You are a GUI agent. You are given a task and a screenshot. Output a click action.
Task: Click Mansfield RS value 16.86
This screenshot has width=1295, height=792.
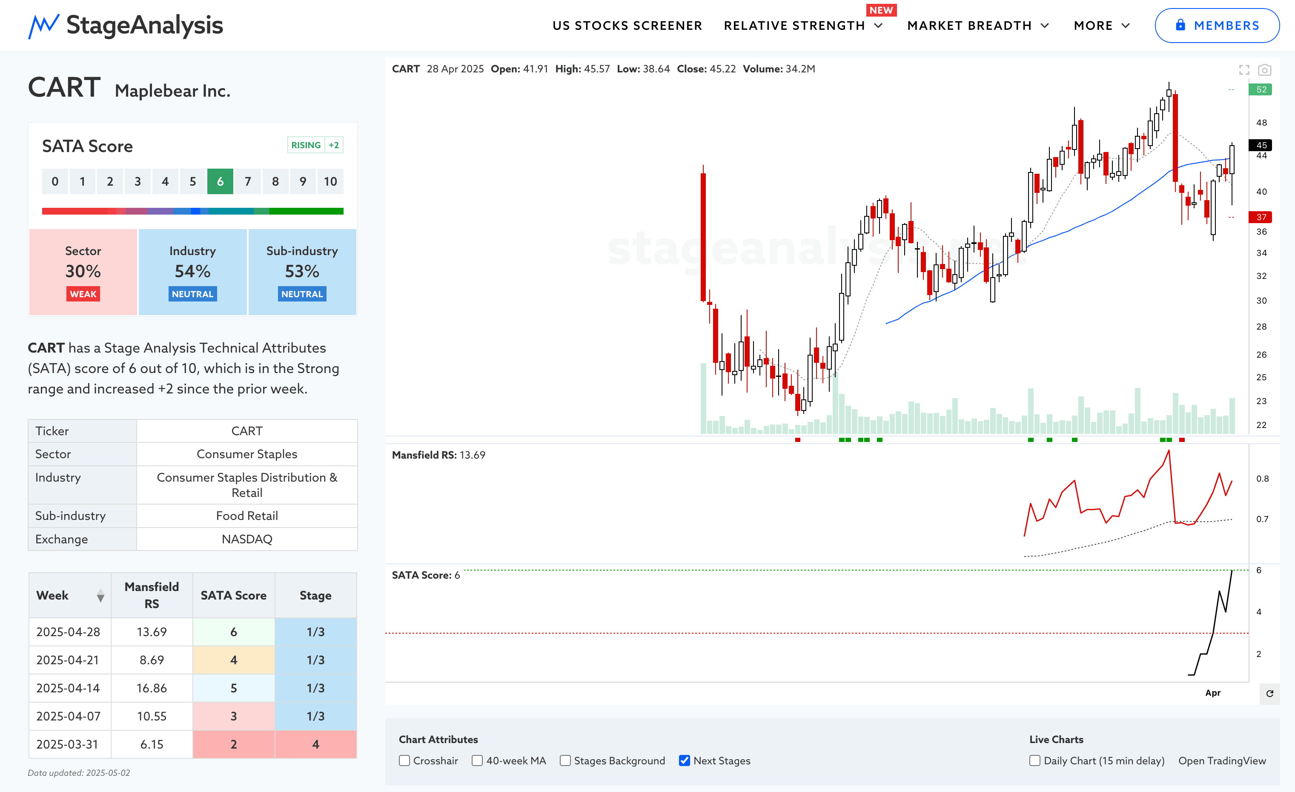pos(152,688)
